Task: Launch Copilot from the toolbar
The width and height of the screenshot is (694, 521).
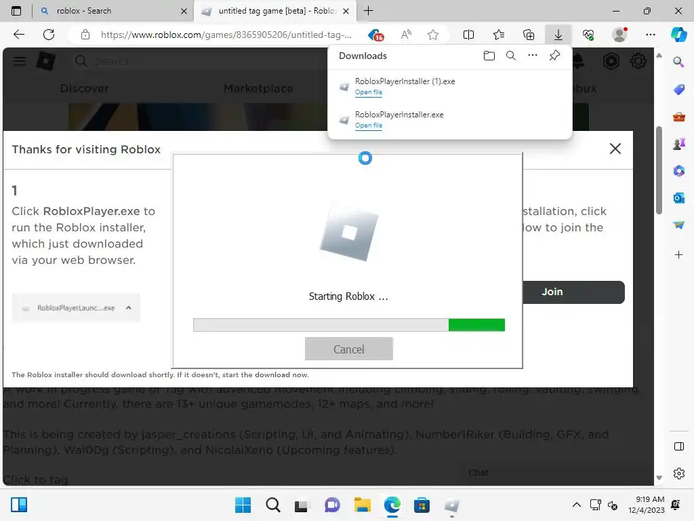Action: click(x=678, y=35)
